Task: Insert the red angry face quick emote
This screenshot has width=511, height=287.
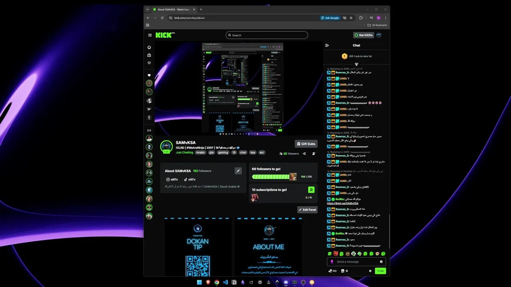Action: point(336,254)
